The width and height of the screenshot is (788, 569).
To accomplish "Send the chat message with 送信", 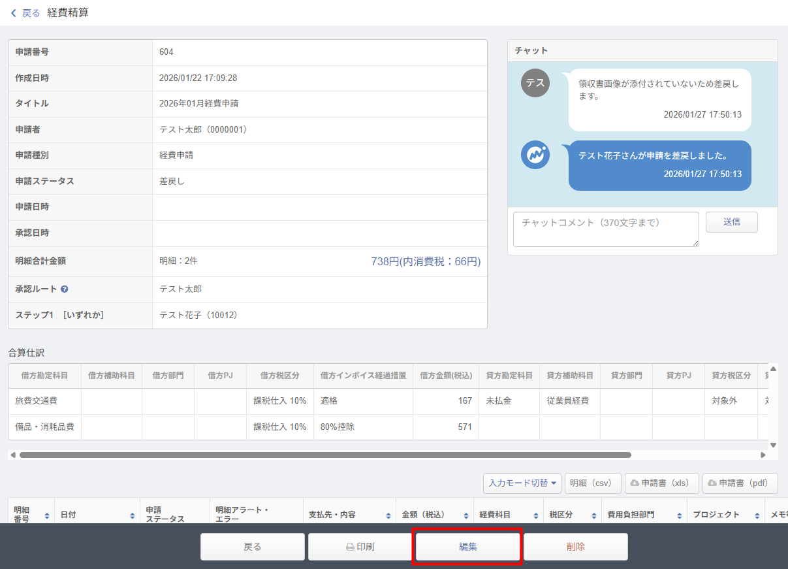I will [x=731, y=222].
